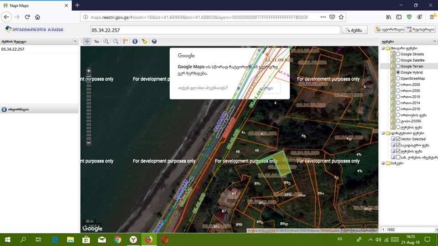Collapse the მთავარი ფენები folder
The image size is (438, 246).
point(383,48)
